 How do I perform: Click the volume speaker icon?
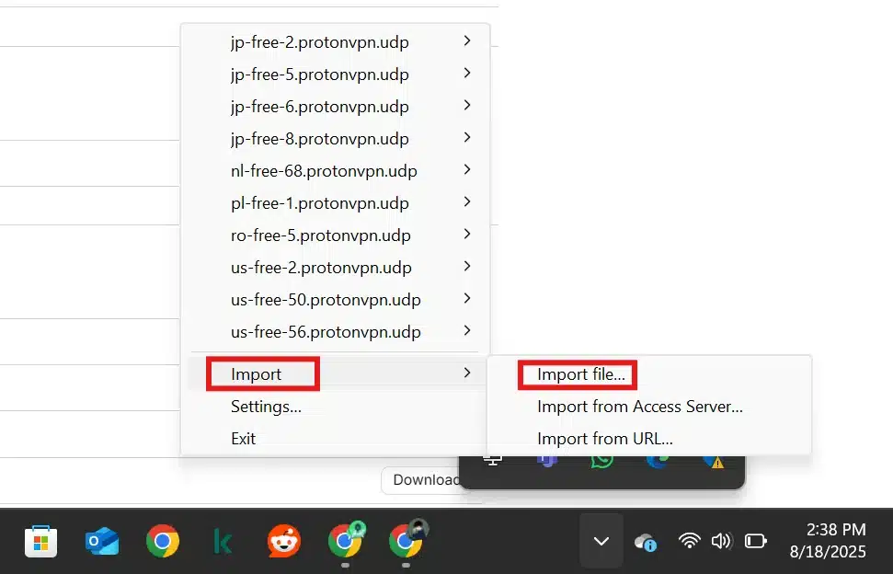[x=722, y=540]
